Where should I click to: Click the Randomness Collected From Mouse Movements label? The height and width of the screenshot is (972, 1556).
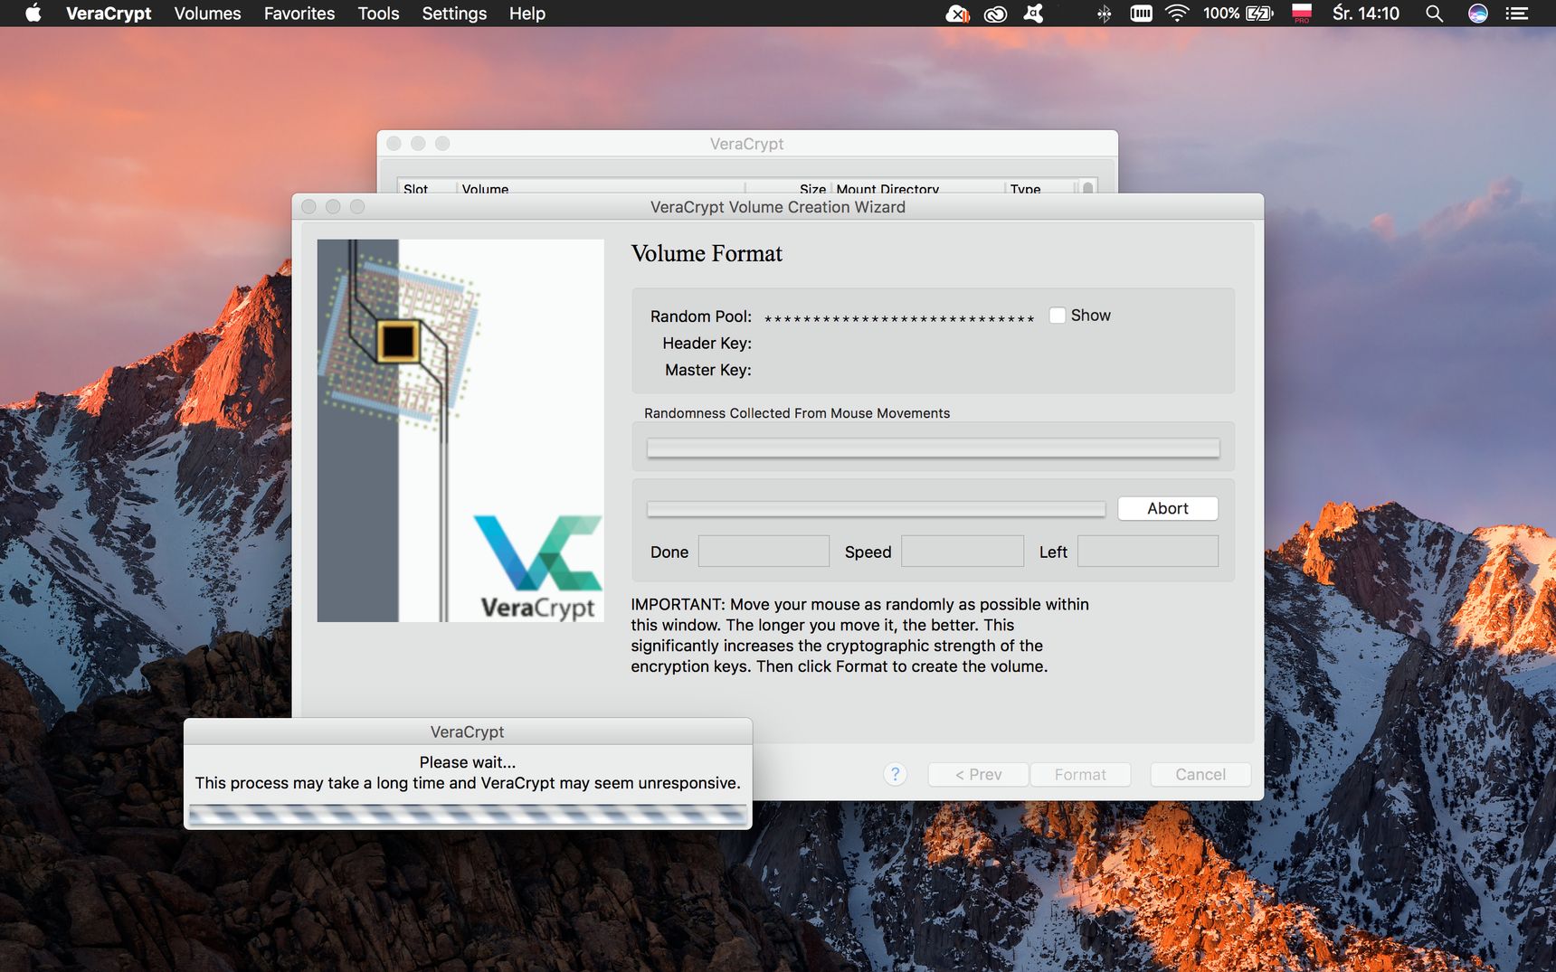pyautogui.click(x=797, y=413)
